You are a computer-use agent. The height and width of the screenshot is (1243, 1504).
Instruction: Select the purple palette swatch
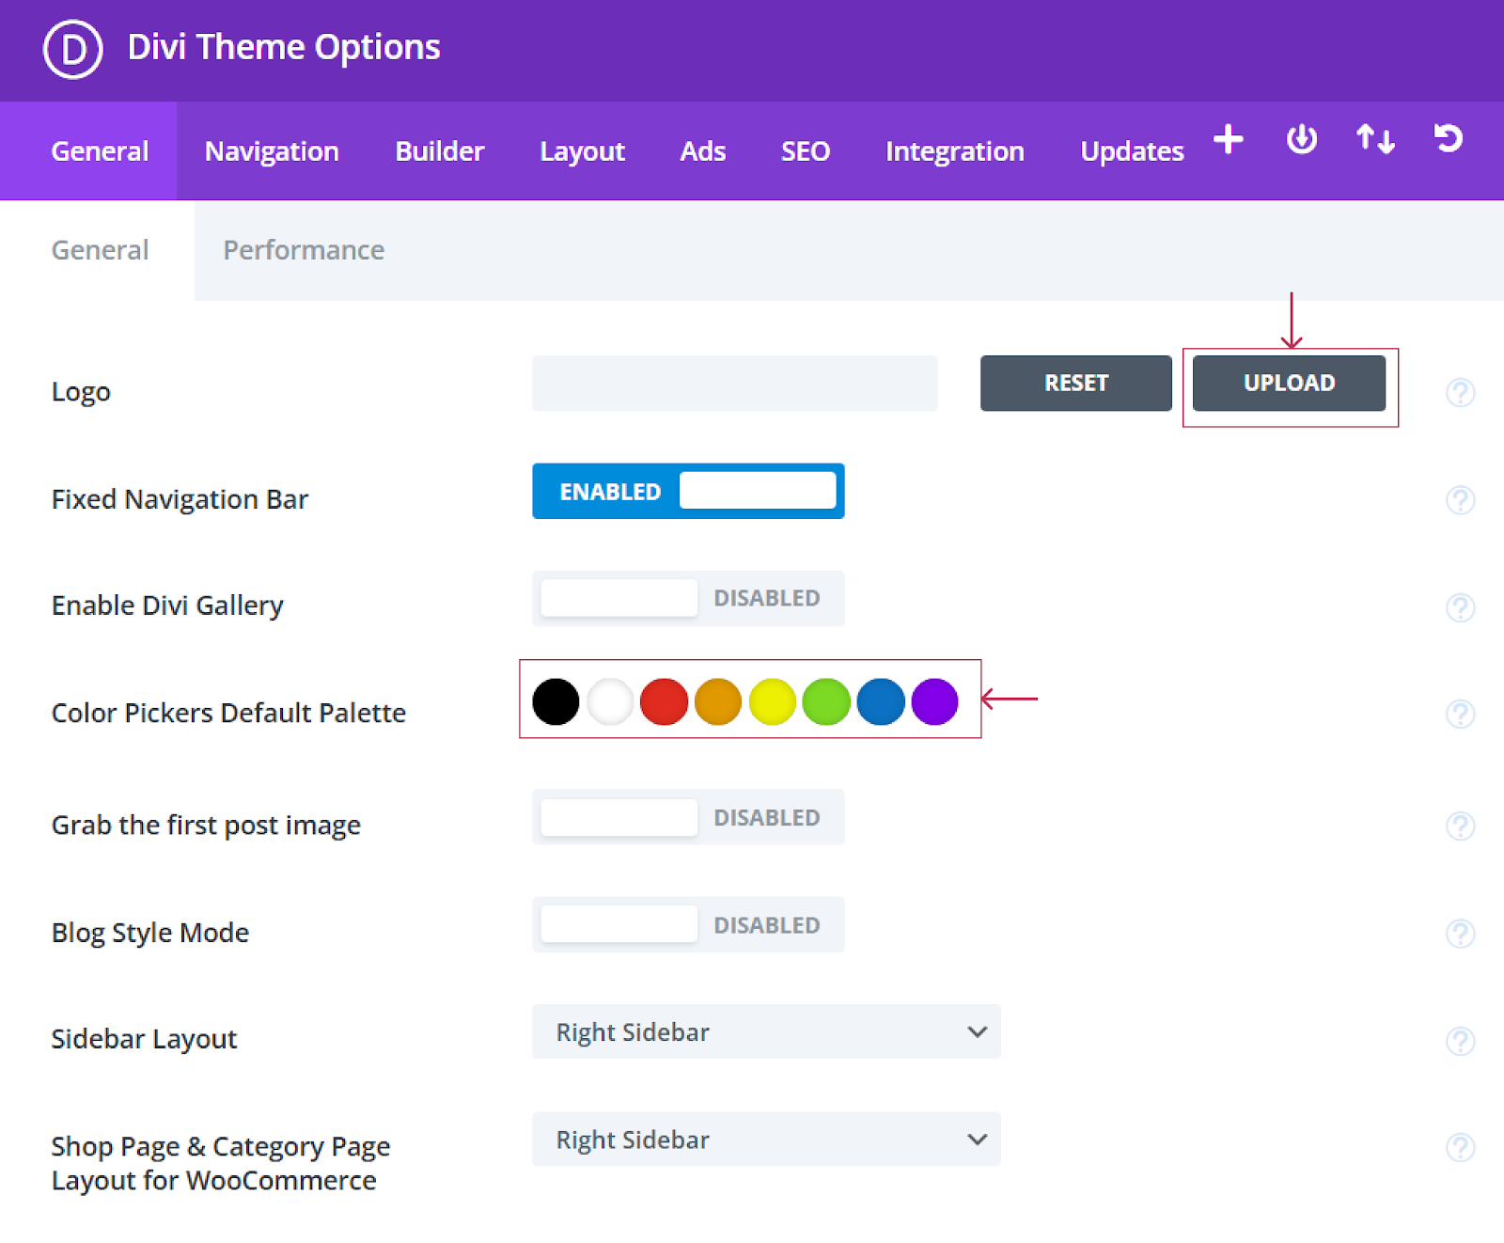934,701
